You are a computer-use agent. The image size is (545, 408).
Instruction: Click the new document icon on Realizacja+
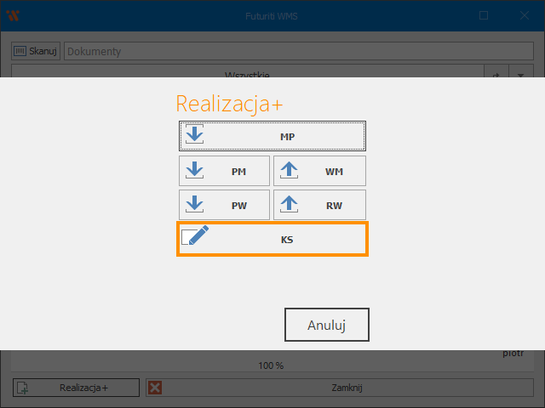click(x=23, y=388)
